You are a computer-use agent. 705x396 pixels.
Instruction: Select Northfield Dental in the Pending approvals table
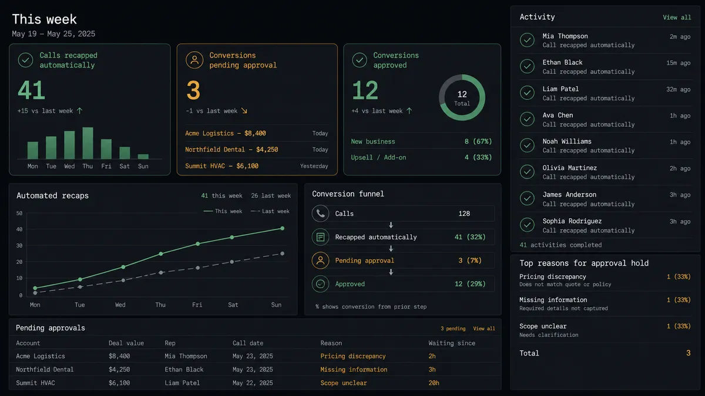[x=45, y=370]
